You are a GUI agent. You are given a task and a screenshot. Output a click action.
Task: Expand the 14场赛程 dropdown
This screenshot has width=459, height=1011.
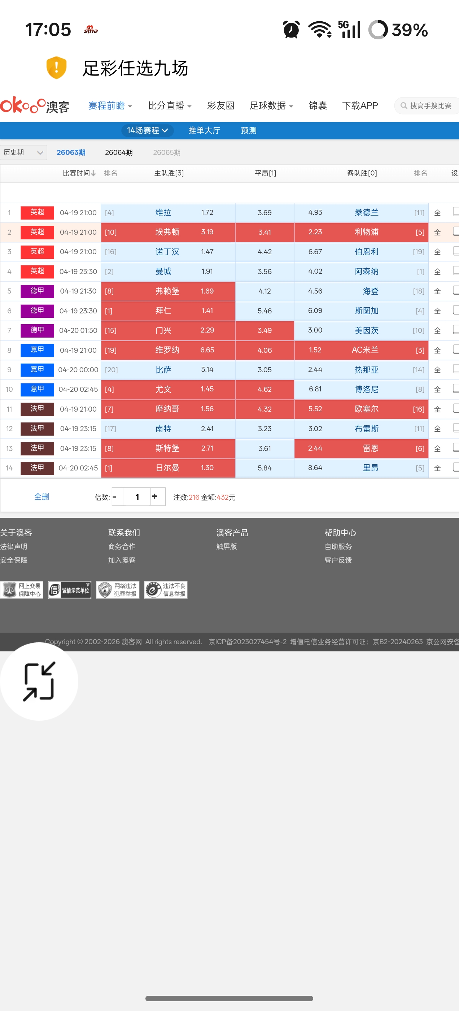pos(148,130)
